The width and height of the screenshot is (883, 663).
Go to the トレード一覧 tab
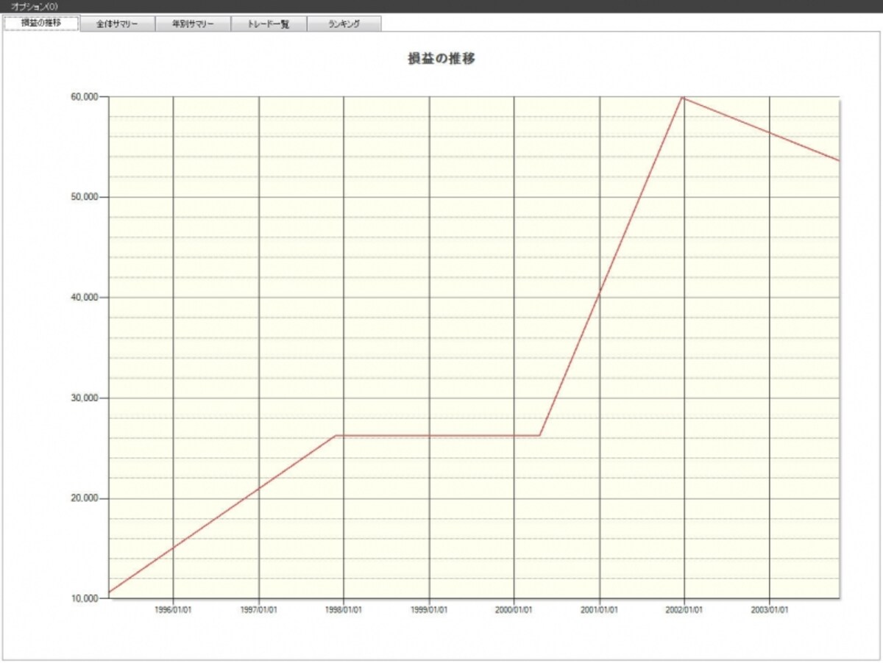point(268,24)
